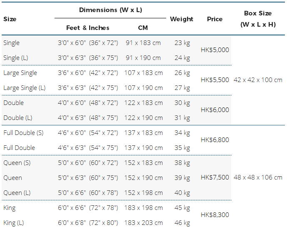This screenshot has width=287, height=232.
Task: Click the Feet & Inches subheader
Action: point(87,28)
